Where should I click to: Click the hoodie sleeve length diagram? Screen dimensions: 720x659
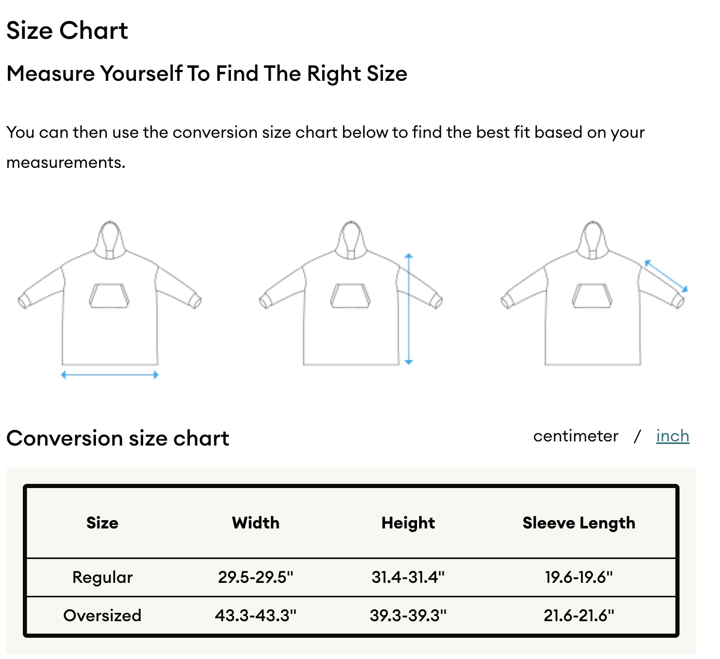coord(594,293)
